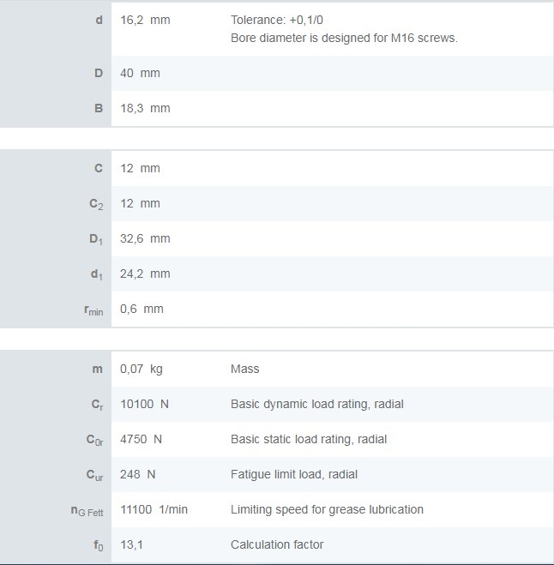Screen dimensions: 554x565
Task: Click the M16 screws bore diameter note
Action: pos(345,38)
